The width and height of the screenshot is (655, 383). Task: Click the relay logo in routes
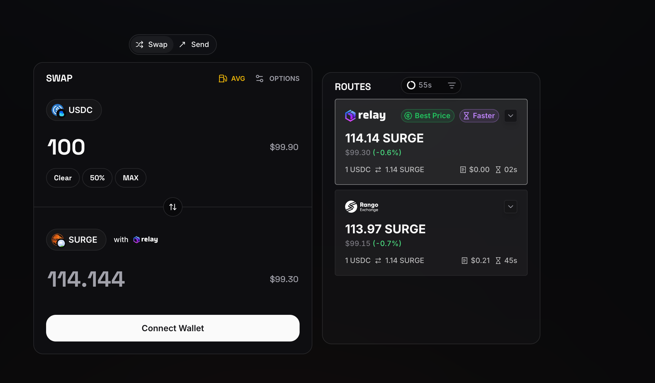pos(365,115)
